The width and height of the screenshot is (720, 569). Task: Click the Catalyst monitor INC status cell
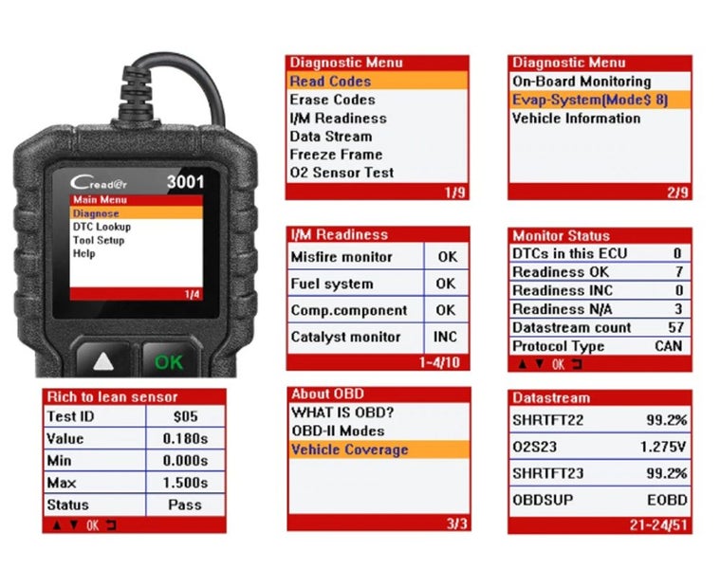pos(445,337)
